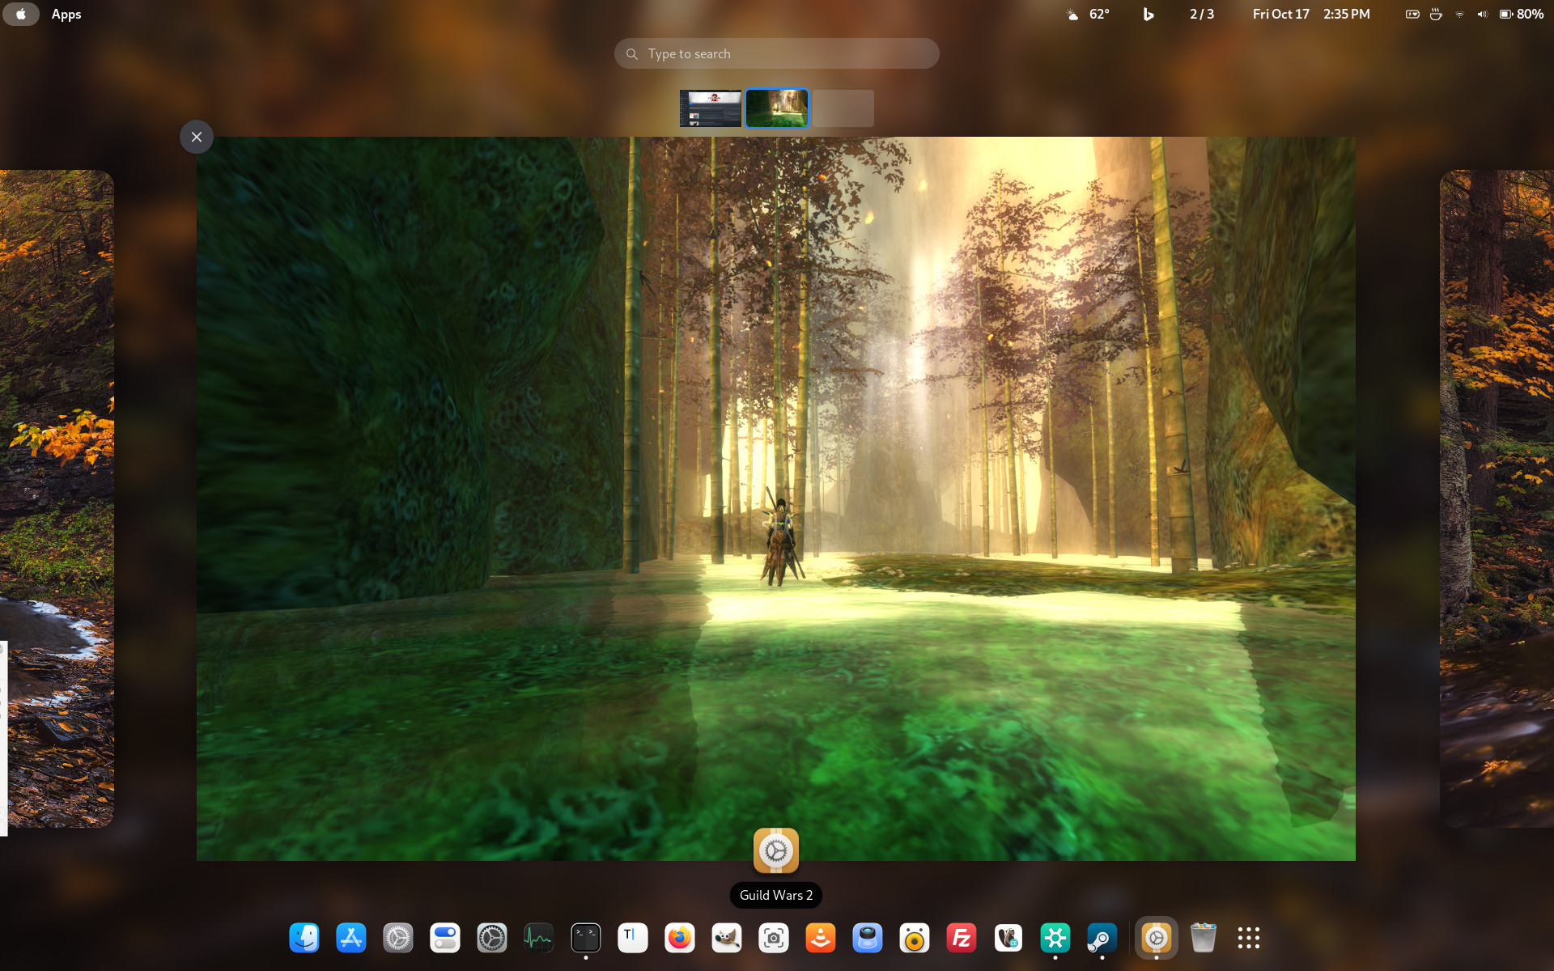This screenshot has height=971, width=1554.
Task: Open the volume indicator in top bar
Action: coord(1482,14)
